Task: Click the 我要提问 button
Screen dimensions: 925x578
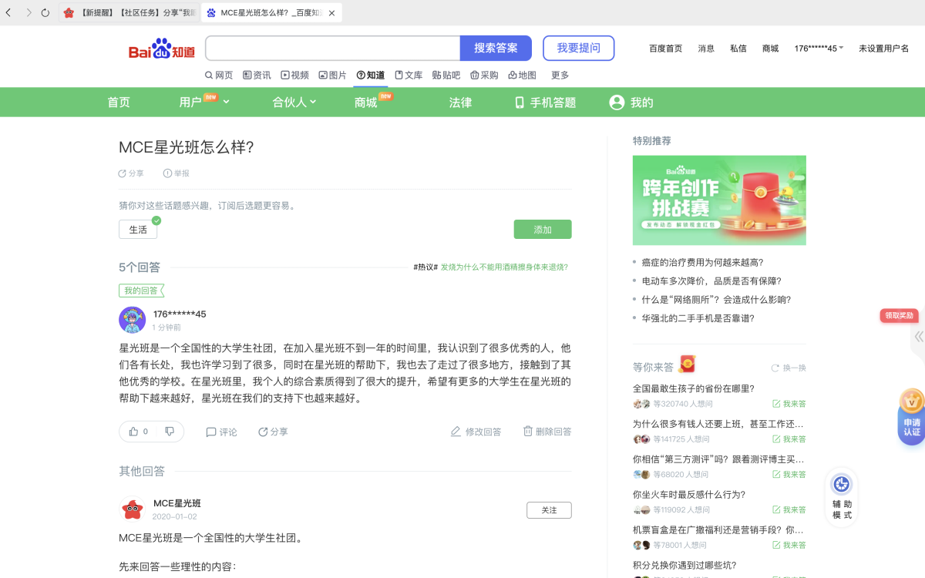Action: [x=578, y=48]
